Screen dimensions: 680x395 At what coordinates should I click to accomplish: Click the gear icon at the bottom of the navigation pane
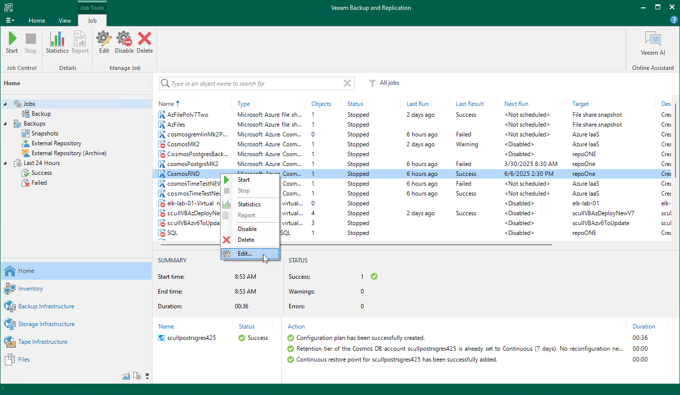137,376
